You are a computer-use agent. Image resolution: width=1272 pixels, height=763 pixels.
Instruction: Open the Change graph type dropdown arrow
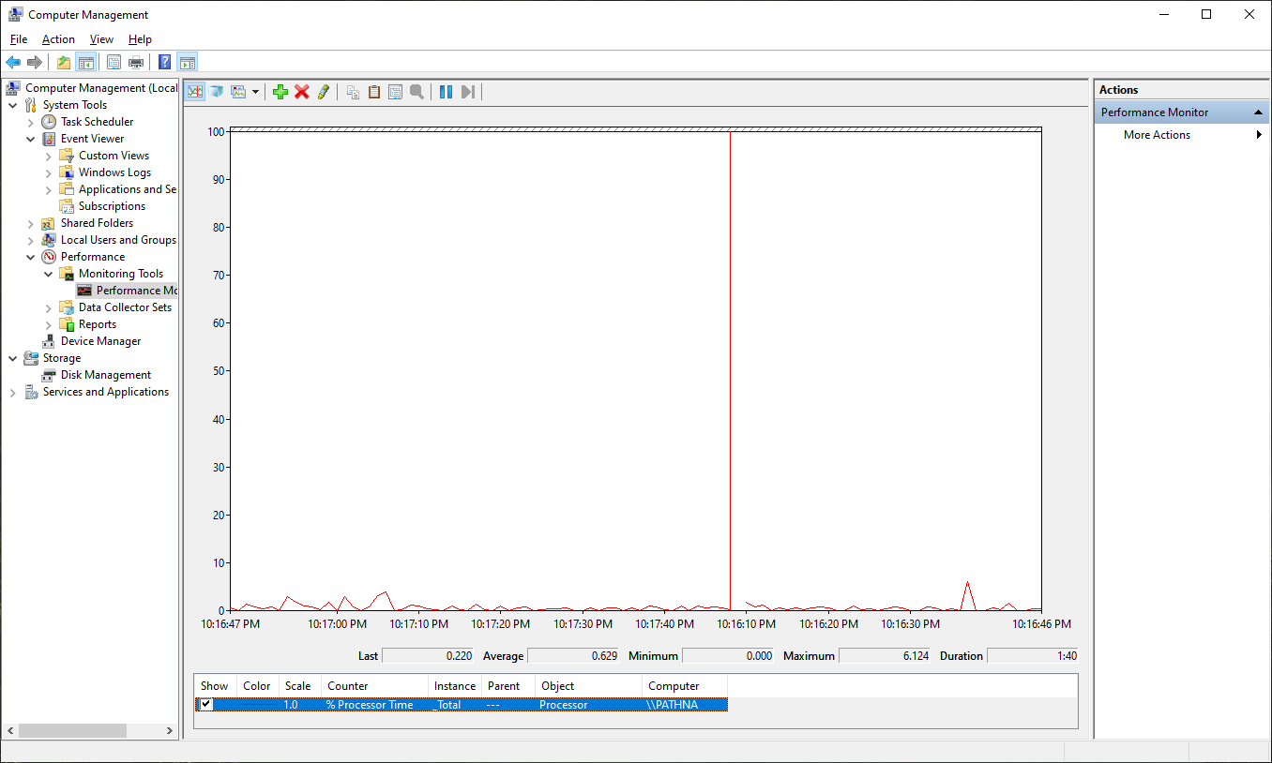click(255, 92)
